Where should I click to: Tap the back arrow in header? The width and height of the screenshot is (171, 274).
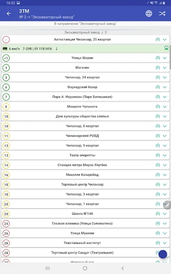tap(8, 13)
